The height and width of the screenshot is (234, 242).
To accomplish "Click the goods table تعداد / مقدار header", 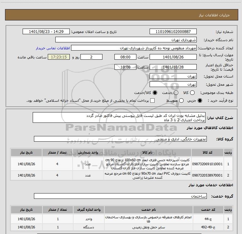I will 57,152.
